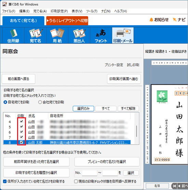Select the row 山田 太郎 No. 8

pos(67,142)
